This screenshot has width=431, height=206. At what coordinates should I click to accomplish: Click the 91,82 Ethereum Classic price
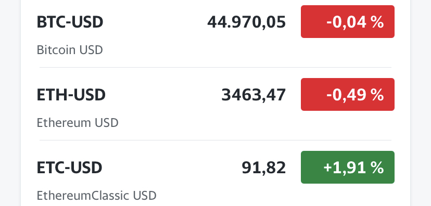(263, 168)
